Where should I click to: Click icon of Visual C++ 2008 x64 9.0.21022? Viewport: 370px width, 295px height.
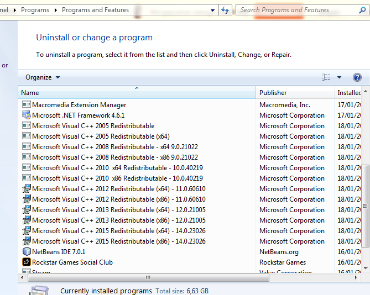[27, 146]
